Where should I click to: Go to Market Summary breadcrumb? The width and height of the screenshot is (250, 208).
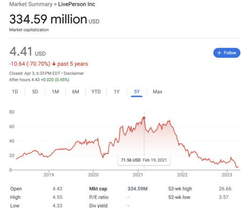click(x=31, y=4)
